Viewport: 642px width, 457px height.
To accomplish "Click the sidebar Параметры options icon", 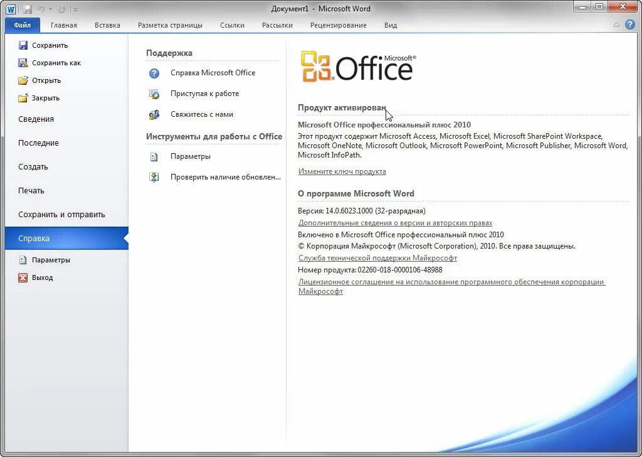I will pos(23,260).
